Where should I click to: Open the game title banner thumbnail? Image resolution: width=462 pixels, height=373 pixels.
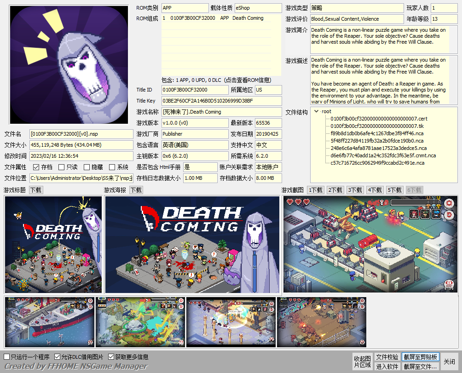[53, 244]
